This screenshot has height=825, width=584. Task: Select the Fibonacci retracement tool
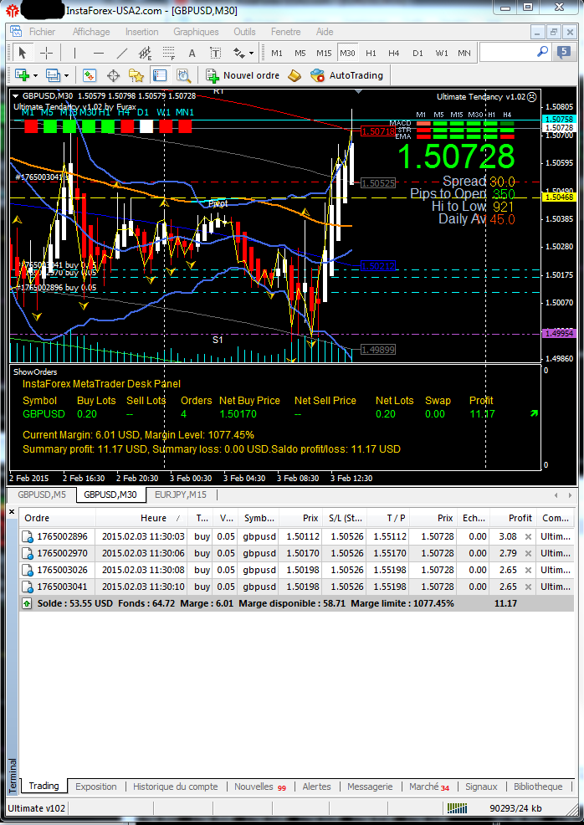pyautogui.click(x=168, y=53)
